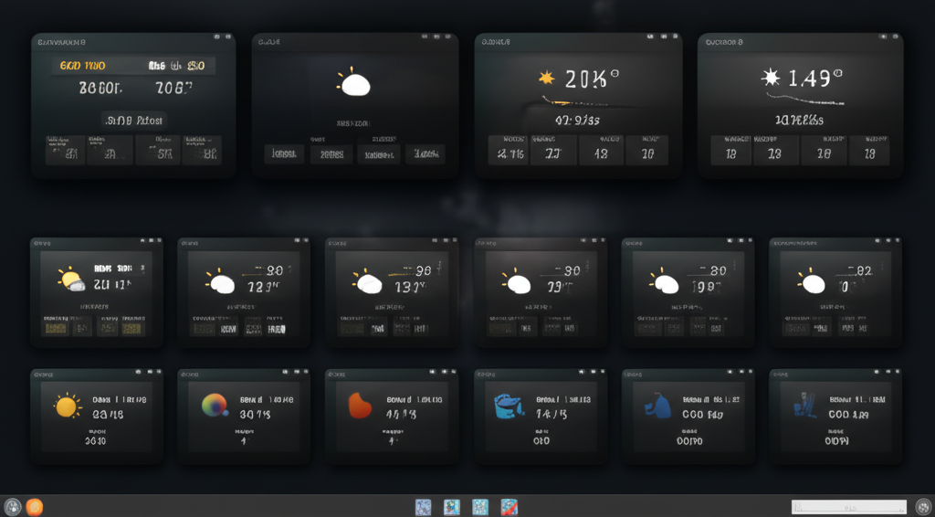The width and height of the screenshot is (935, 517).
Task: Click the large sun-cloud icon in the second top widget
Action: click(354, 82)
